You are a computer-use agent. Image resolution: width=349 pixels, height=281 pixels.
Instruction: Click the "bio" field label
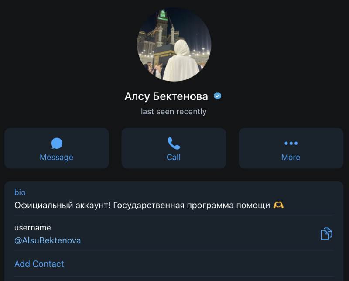(x=20, y=192)
